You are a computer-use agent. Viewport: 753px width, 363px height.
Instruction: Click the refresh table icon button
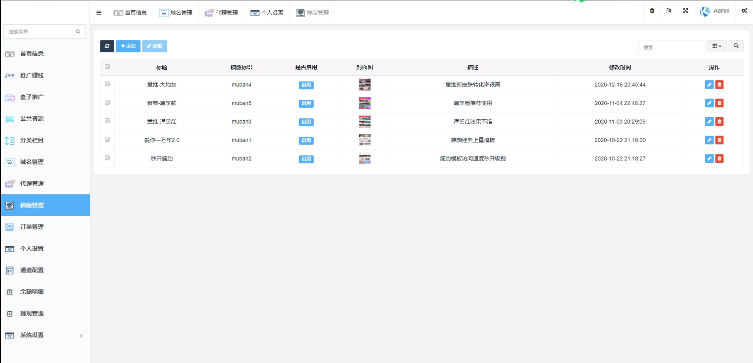(x=107, y=46)
